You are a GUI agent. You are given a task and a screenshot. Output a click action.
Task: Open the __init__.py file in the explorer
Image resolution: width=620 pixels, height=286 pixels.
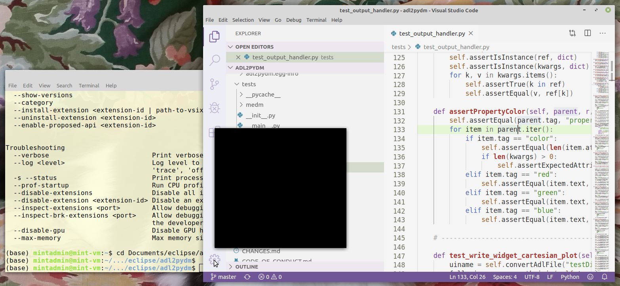coord(305,115)
